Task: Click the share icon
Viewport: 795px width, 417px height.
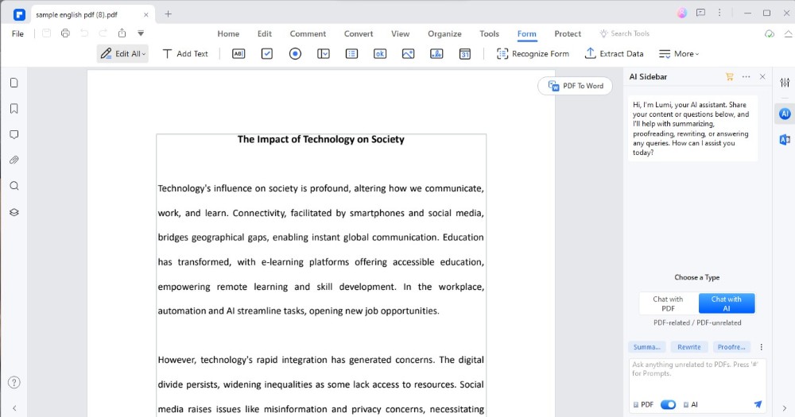Action: pos(122,33)
